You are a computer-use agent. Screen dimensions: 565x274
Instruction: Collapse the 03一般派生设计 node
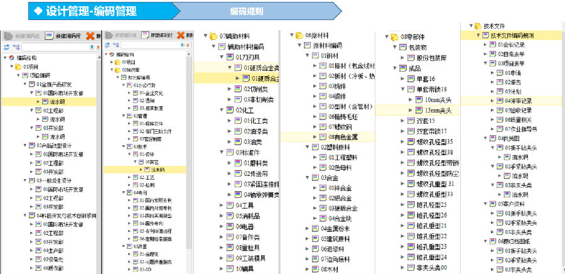coord(25,180)
